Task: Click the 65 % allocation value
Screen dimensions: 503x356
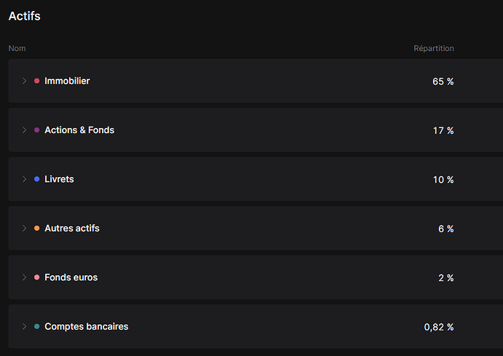Action: coord(442,82)
